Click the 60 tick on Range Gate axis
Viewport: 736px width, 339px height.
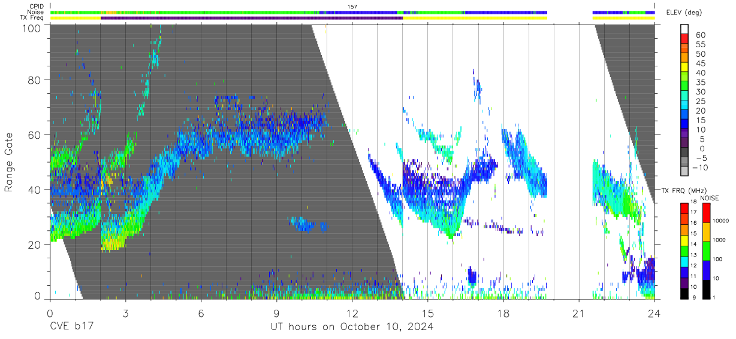pyautogui.click(x=35, y=135)
